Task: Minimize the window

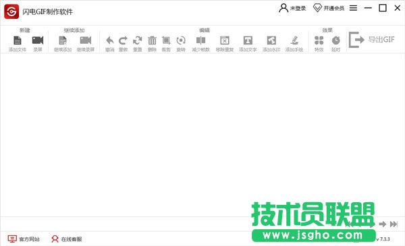Action: point(368,8)
